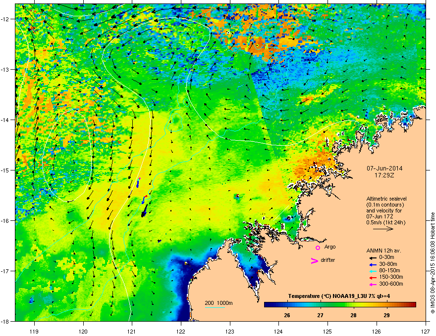Click the '80-150m' depth label
436x336 pixels.
pos(389,271)
